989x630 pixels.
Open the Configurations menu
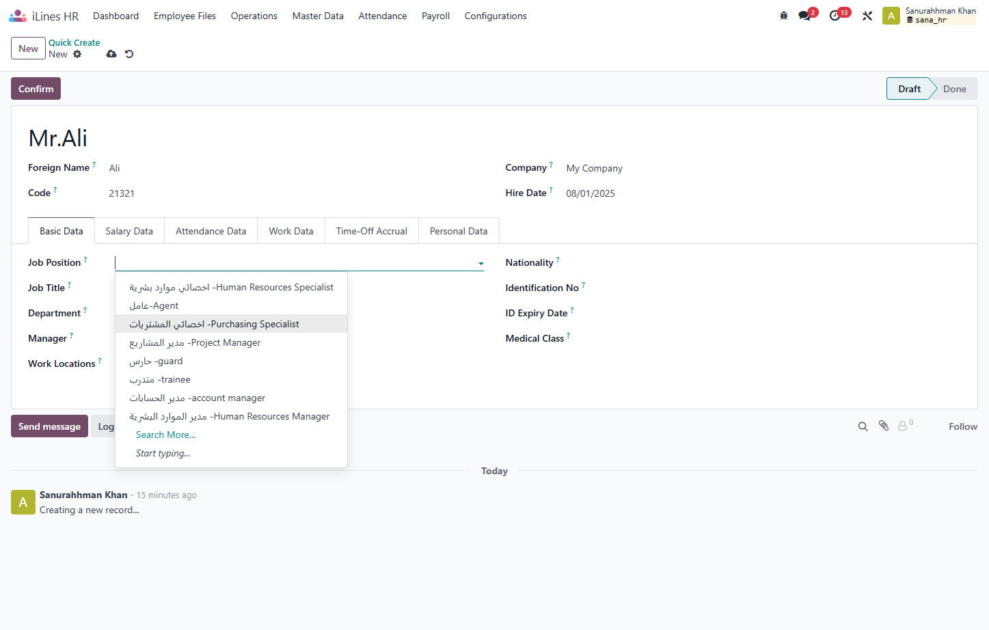point(496,16)
